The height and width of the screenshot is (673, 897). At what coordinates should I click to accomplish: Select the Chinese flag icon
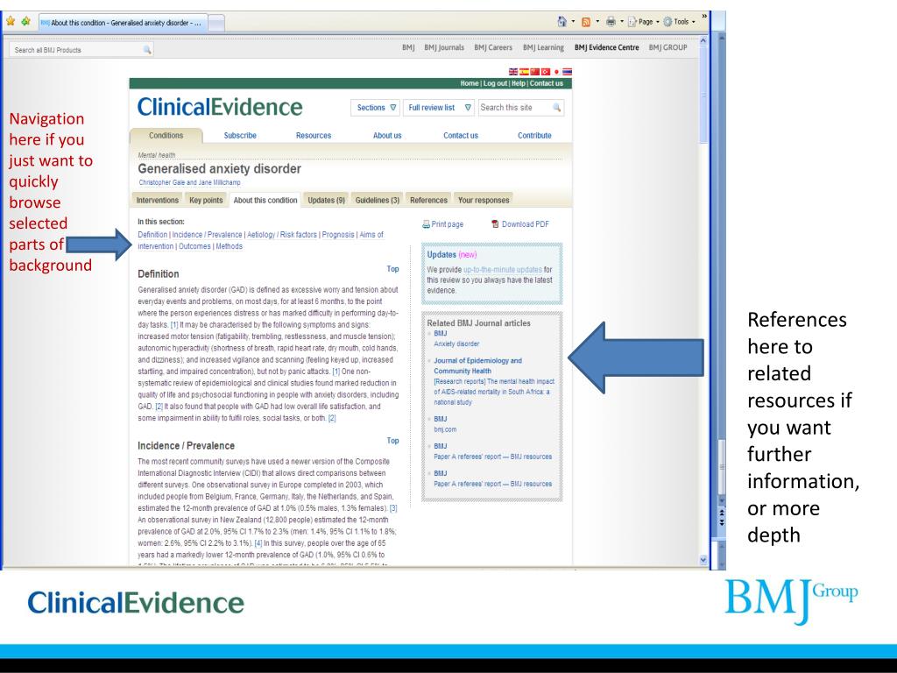pos(535,72)
